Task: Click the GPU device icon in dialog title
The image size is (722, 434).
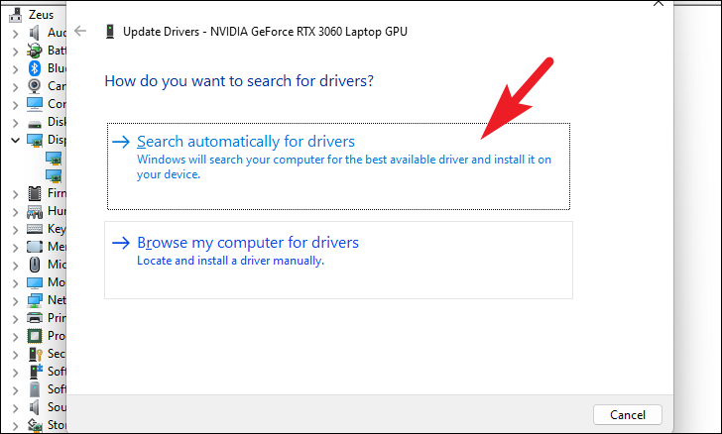Action: [x=110, y=32]
